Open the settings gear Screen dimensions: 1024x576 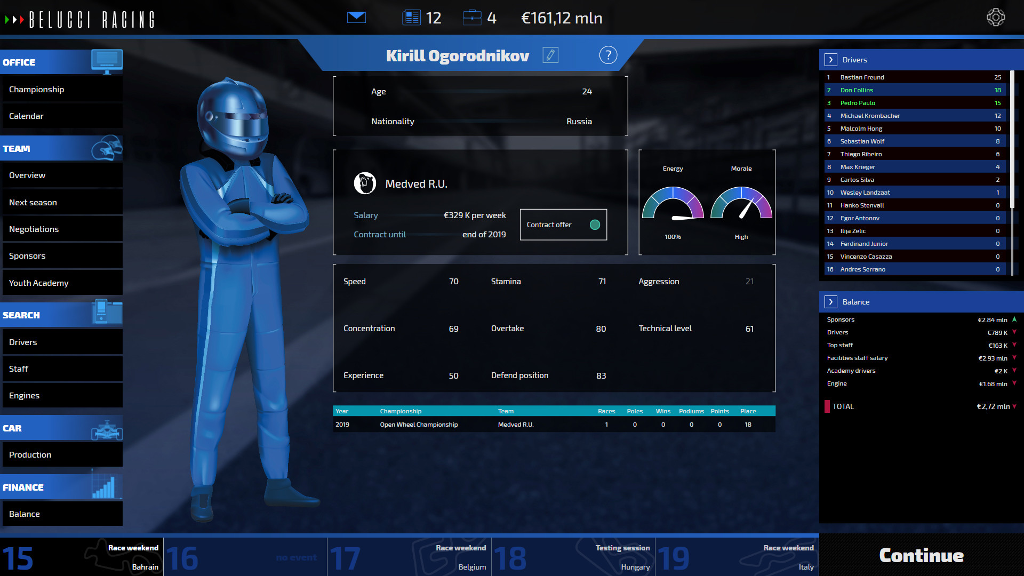[x=996, y=17]
